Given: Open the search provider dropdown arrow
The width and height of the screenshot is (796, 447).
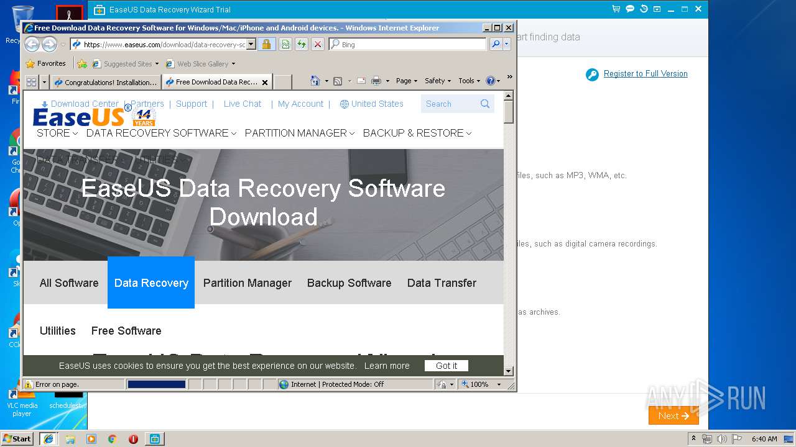Looking at the screenshot, I should click(507, 44).
